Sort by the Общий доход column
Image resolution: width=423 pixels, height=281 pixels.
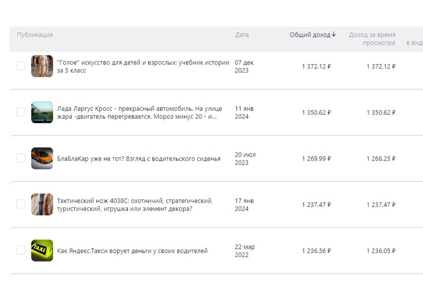coord(310,35)
